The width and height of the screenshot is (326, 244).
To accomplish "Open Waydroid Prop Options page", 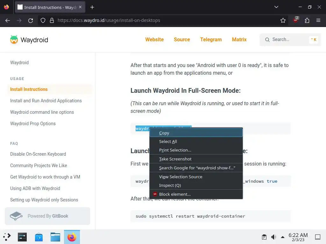I will pos(33,124).
